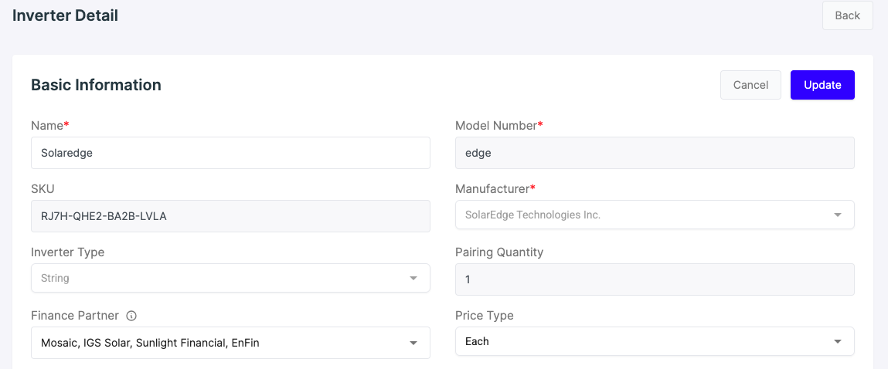Click the Model Number field containing edge
Viewport: 888px width, 369px height.
[x=655, y=153]
